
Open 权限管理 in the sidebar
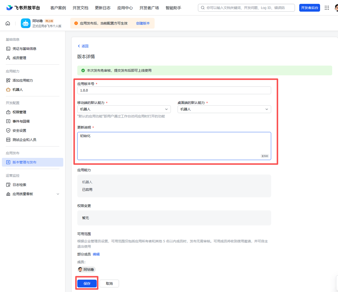(x=19, y=112)
